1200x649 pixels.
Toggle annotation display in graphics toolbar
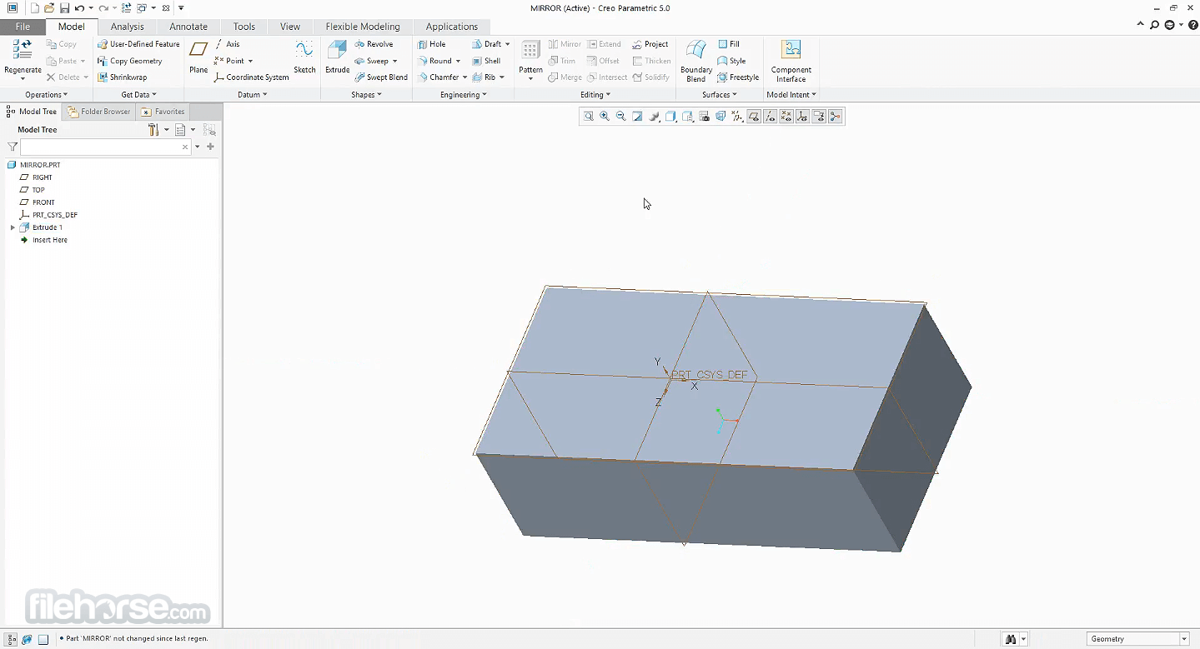tap(819, 117)
